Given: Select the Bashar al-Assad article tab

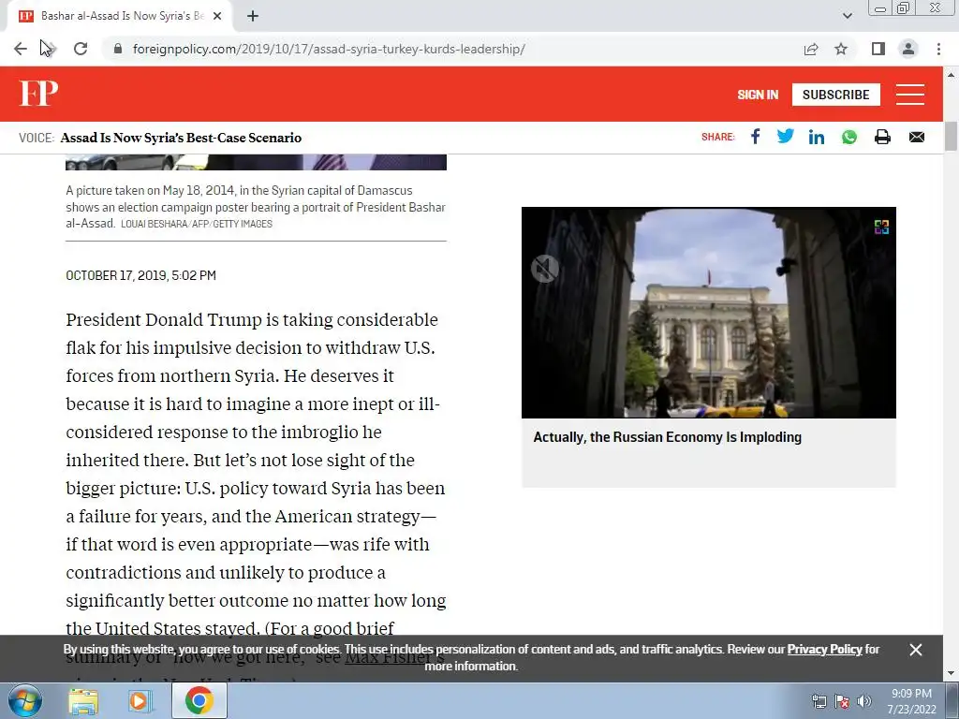Looking at the screenshot, I should tap(120, 16).
